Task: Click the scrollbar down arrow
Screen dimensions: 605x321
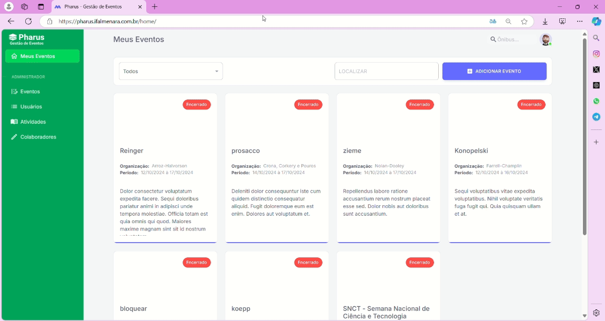Action: pyautogui.click(x=584, y=316)
